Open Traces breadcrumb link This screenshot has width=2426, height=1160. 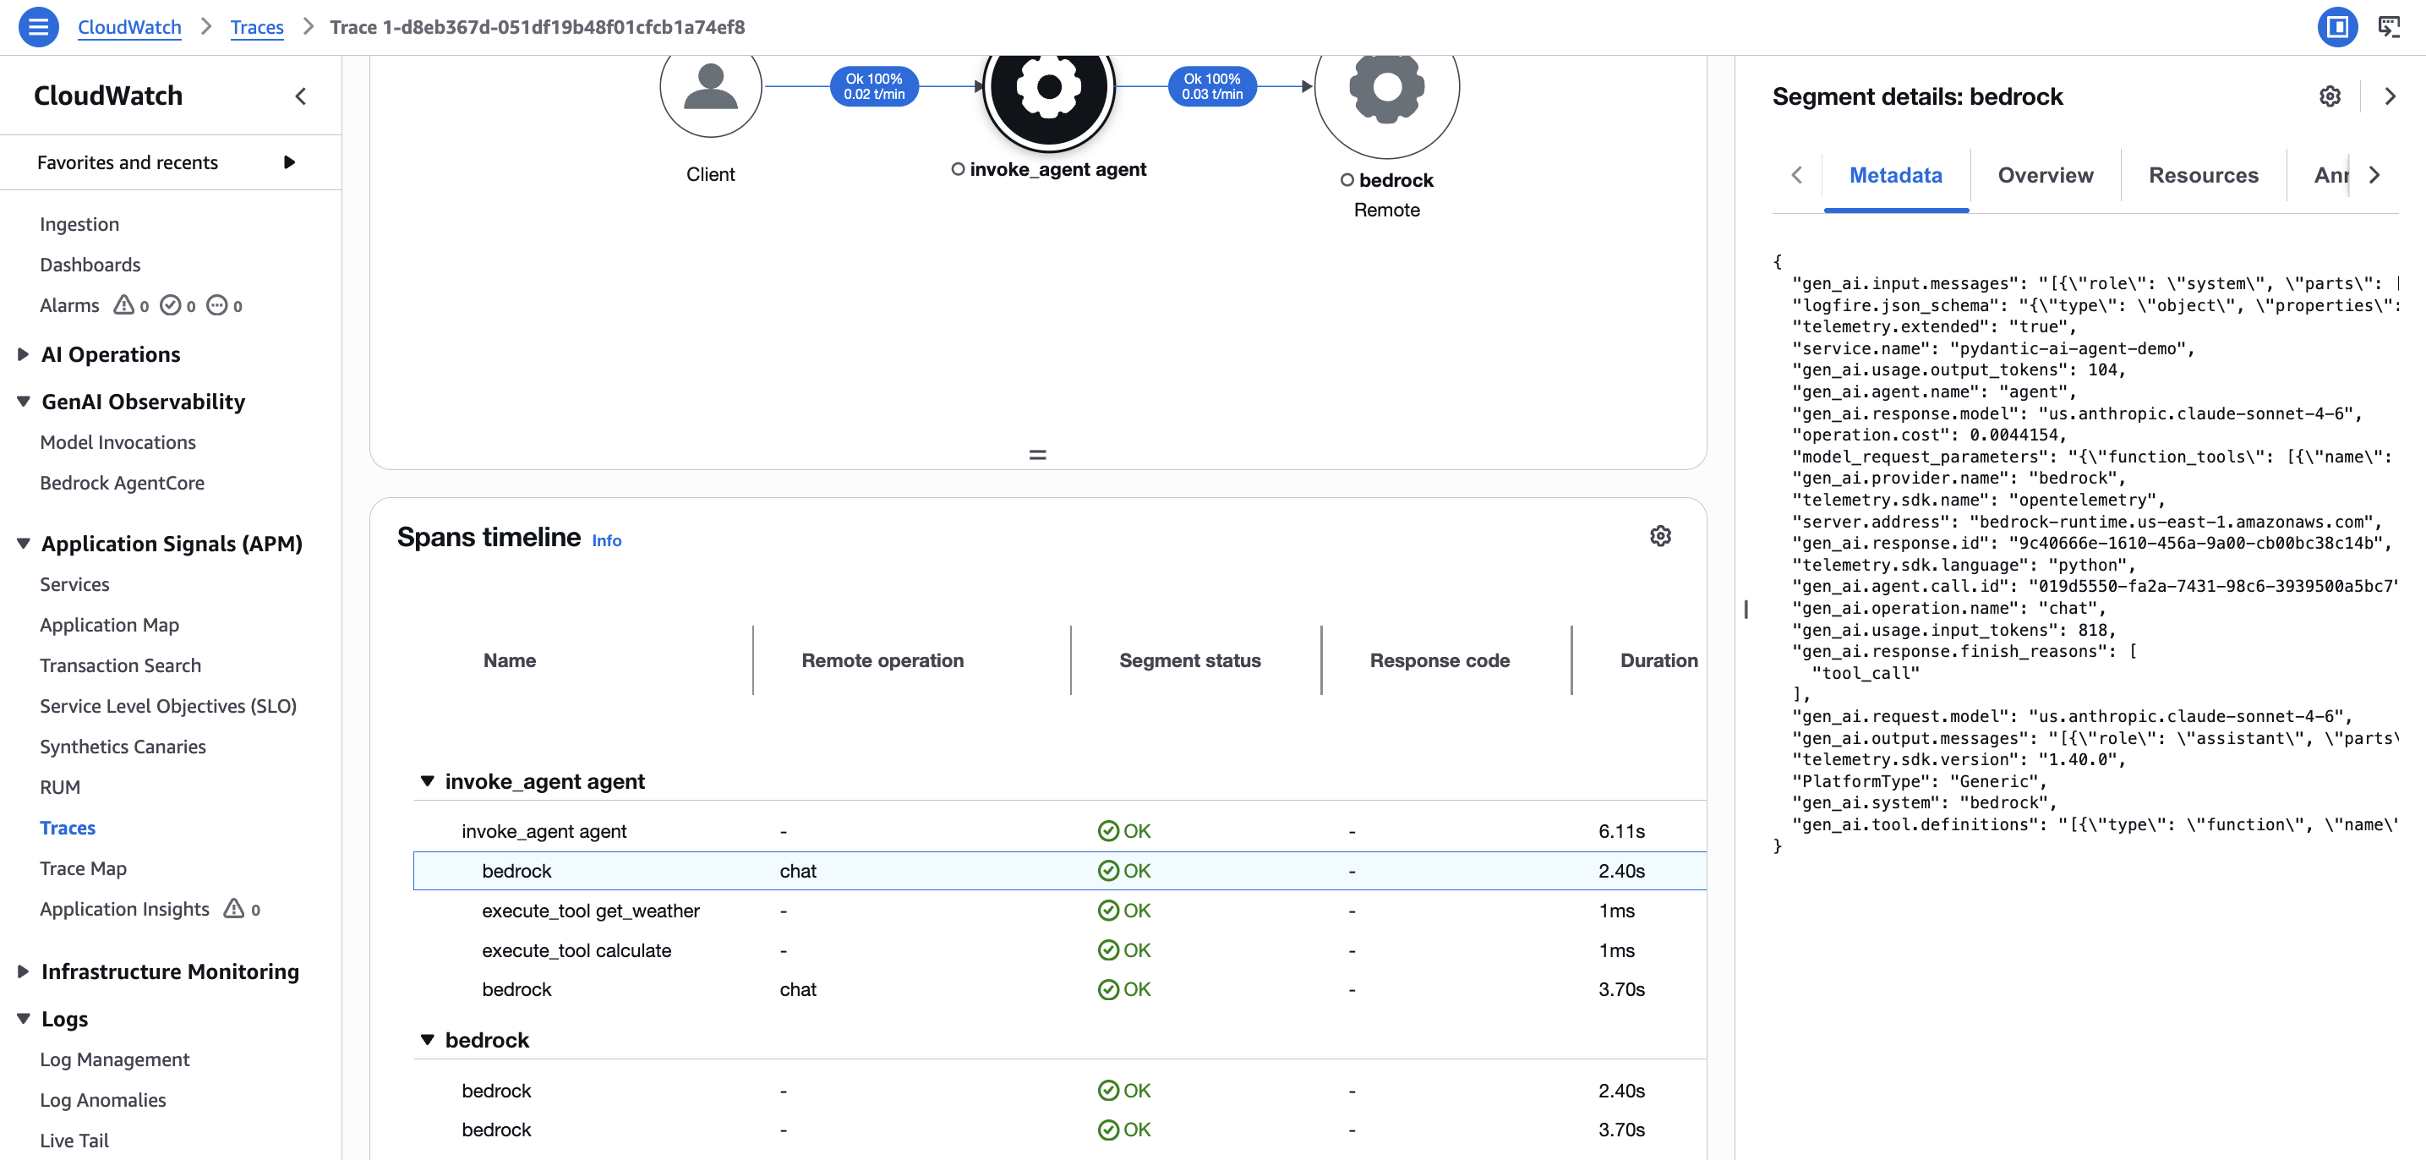(x=256, y=26)
